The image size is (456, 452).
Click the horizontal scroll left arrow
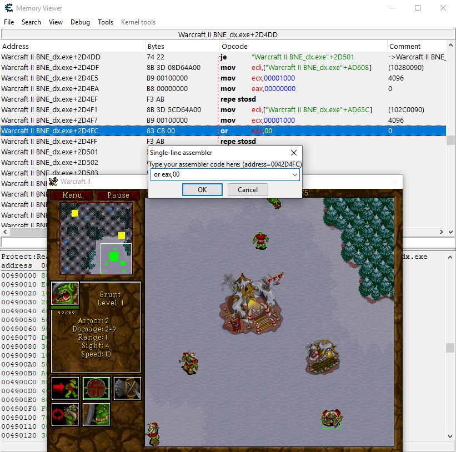coord(5,232)
